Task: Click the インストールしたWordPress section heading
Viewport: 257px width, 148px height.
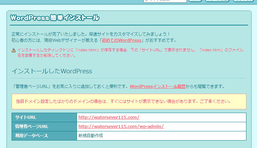Action: [52, 71]
